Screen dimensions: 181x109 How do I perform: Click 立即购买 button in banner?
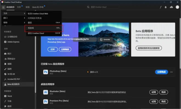[65, 49]
